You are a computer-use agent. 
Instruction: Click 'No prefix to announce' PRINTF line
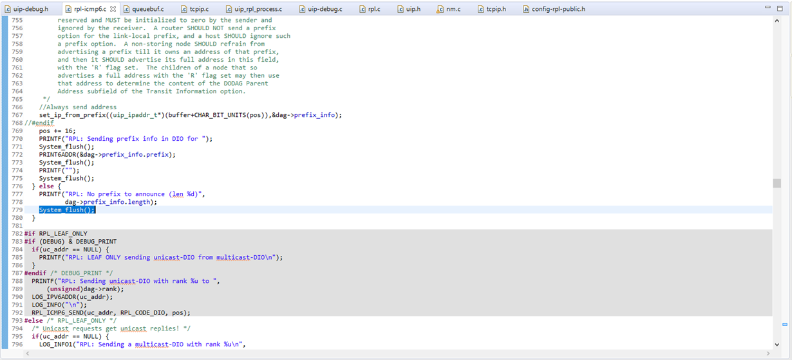[x=122, y=194]
